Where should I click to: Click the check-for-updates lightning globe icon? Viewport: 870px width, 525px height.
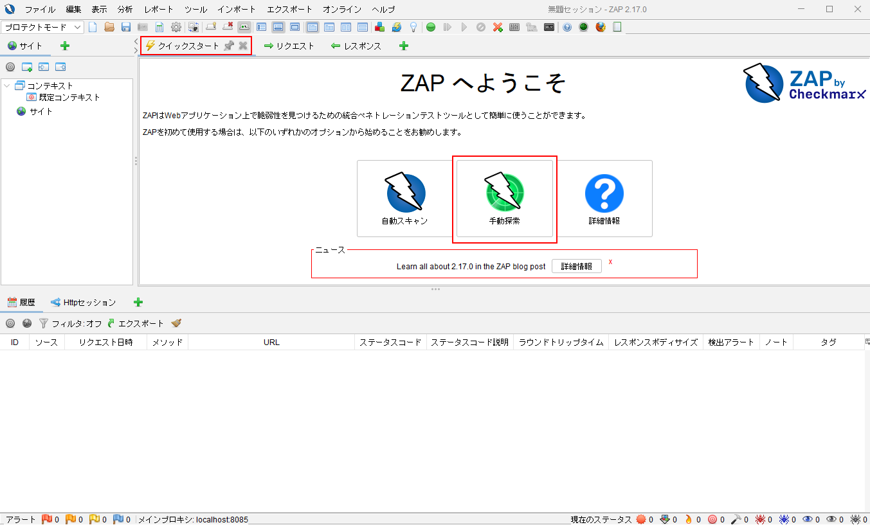[397, 27]
